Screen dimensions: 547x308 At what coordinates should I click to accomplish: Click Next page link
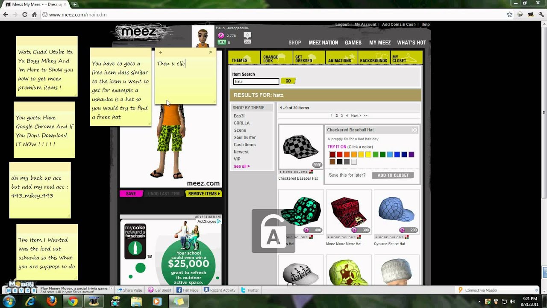(356, 115)
